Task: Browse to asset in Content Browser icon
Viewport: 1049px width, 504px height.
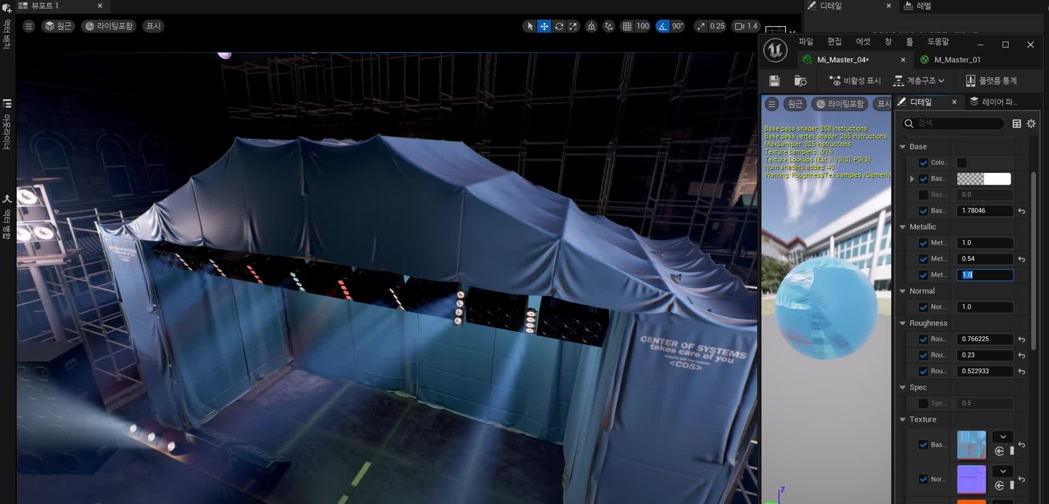Action: click(x=800, y=81)
